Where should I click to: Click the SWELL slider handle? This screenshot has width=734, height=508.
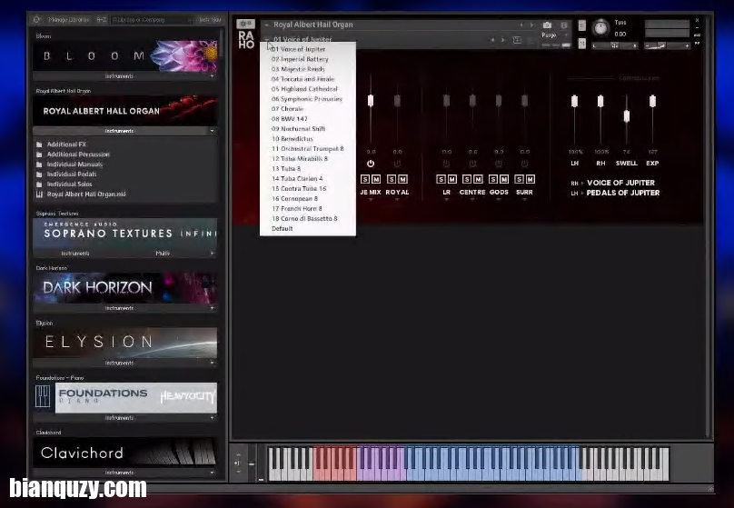tap(626, 116)
